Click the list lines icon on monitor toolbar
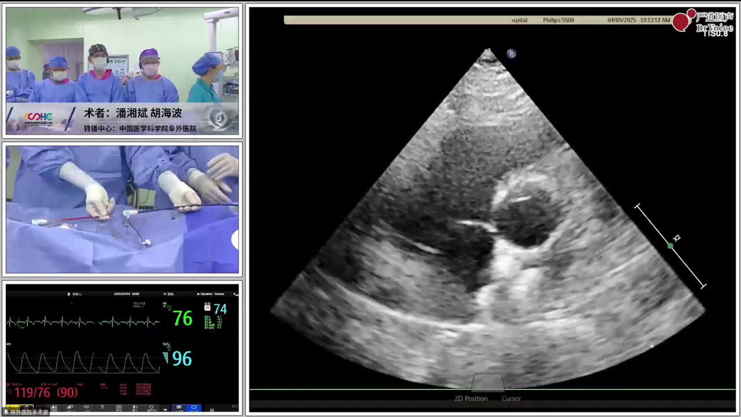Viewport: 741px width, 417px height. pos(119,408)
